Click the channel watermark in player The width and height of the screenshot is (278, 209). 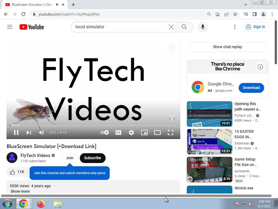click(x=172, y=117)
